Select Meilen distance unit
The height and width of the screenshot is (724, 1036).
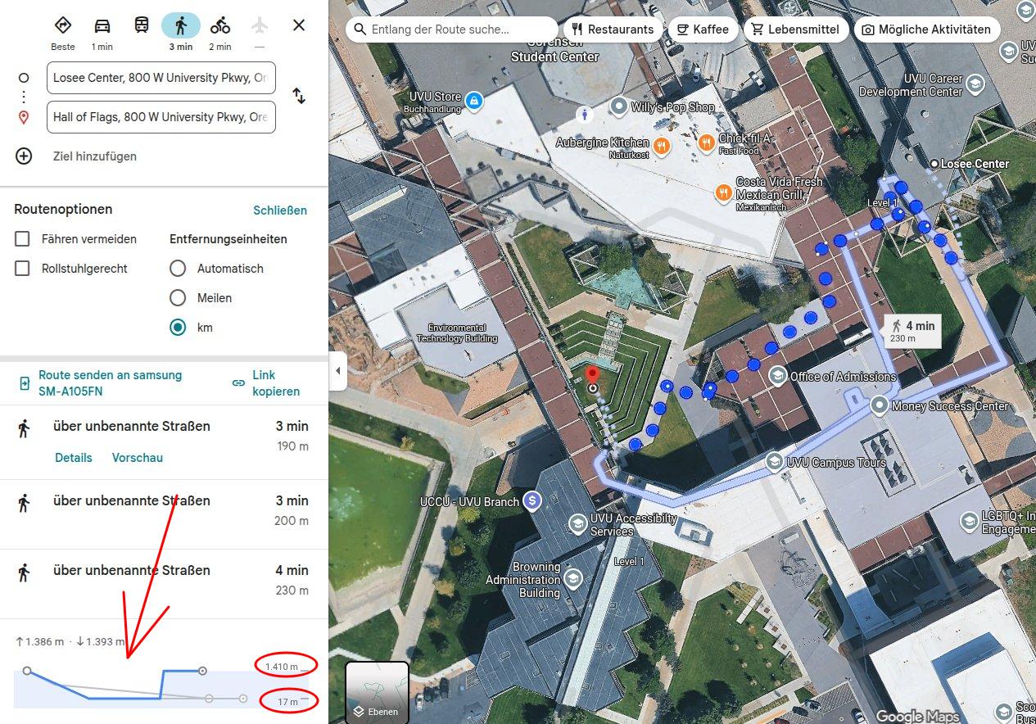pyautogui.click(x=178, y=298)
